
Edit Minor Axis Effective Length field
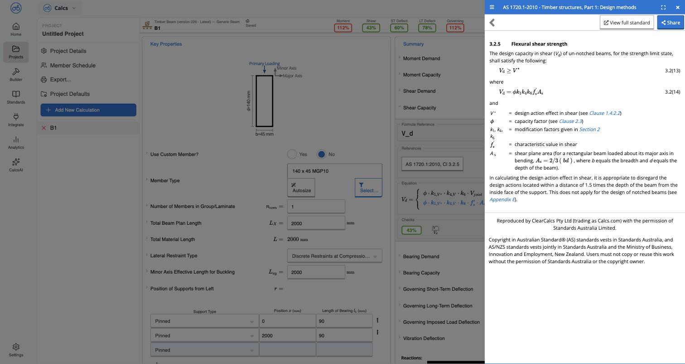click(x=316, y=272)
